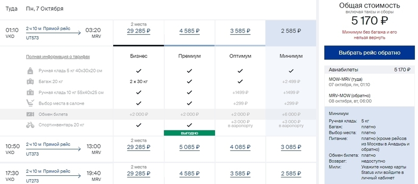Viewport: 418px width, 184px height.
Task: Open Полная информация о тарифах link
Action: [x=58, y=57]
